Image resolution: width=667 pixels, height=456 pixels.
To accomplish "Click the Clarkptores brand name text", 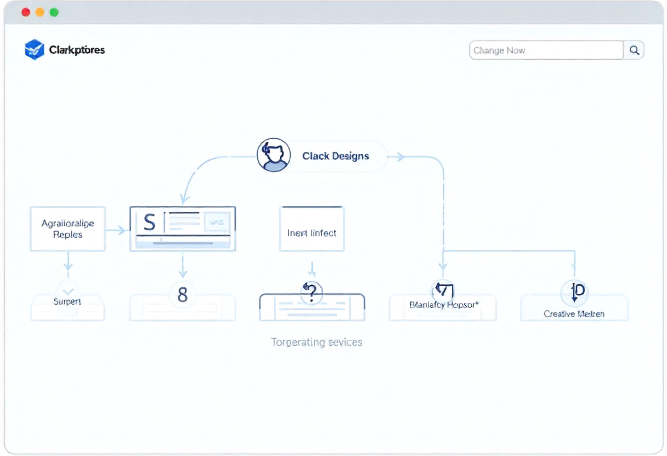I will pyautogui.click(x=77, y=50).
